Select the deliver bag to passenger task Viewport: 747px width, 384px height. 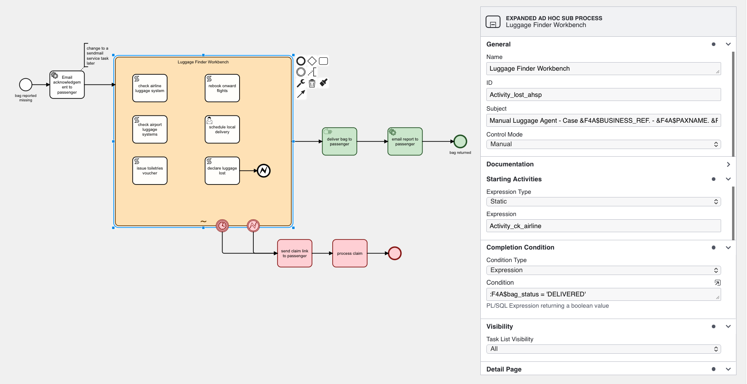click(x=339, y=141)
